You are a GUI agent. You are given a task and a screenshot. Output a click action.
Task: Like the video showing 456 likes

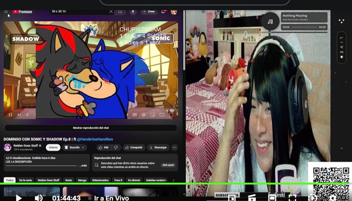(104, 147)
